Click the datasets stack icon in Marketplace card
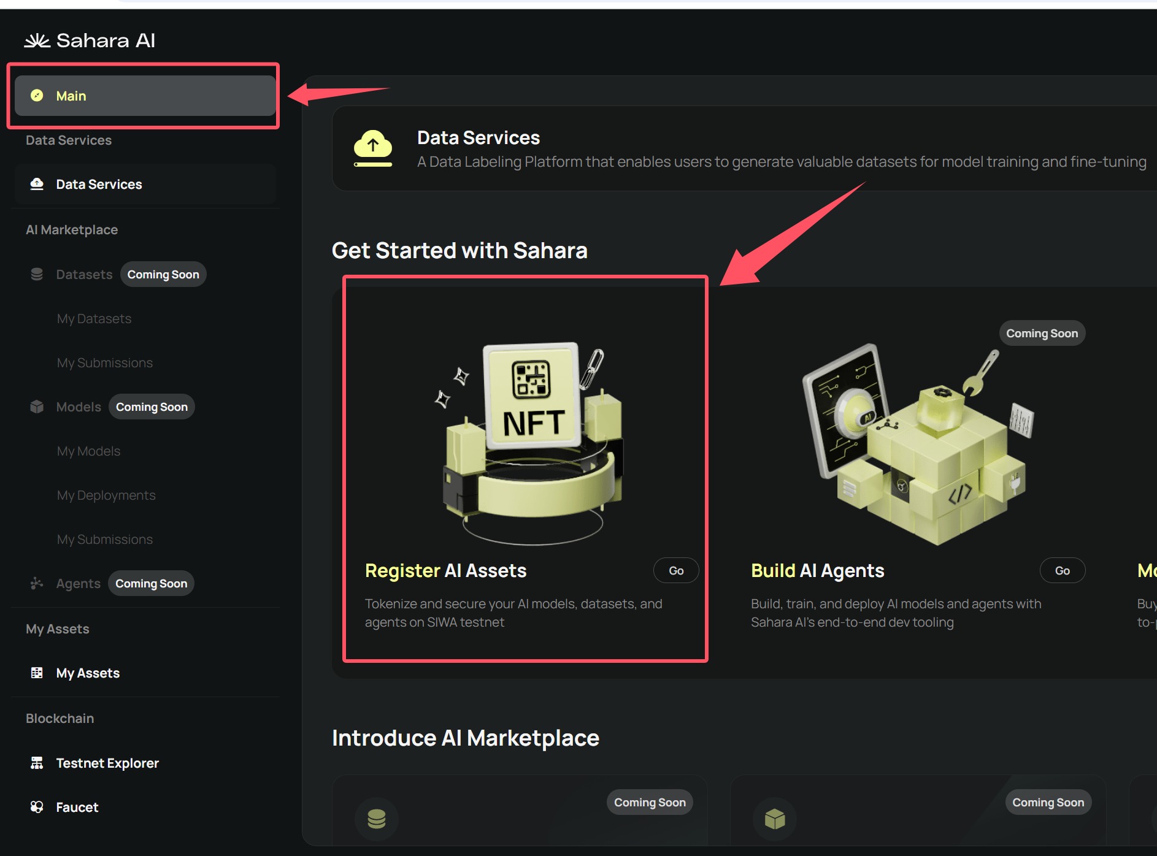1157x856 pixels. click(x=376, y=819)
